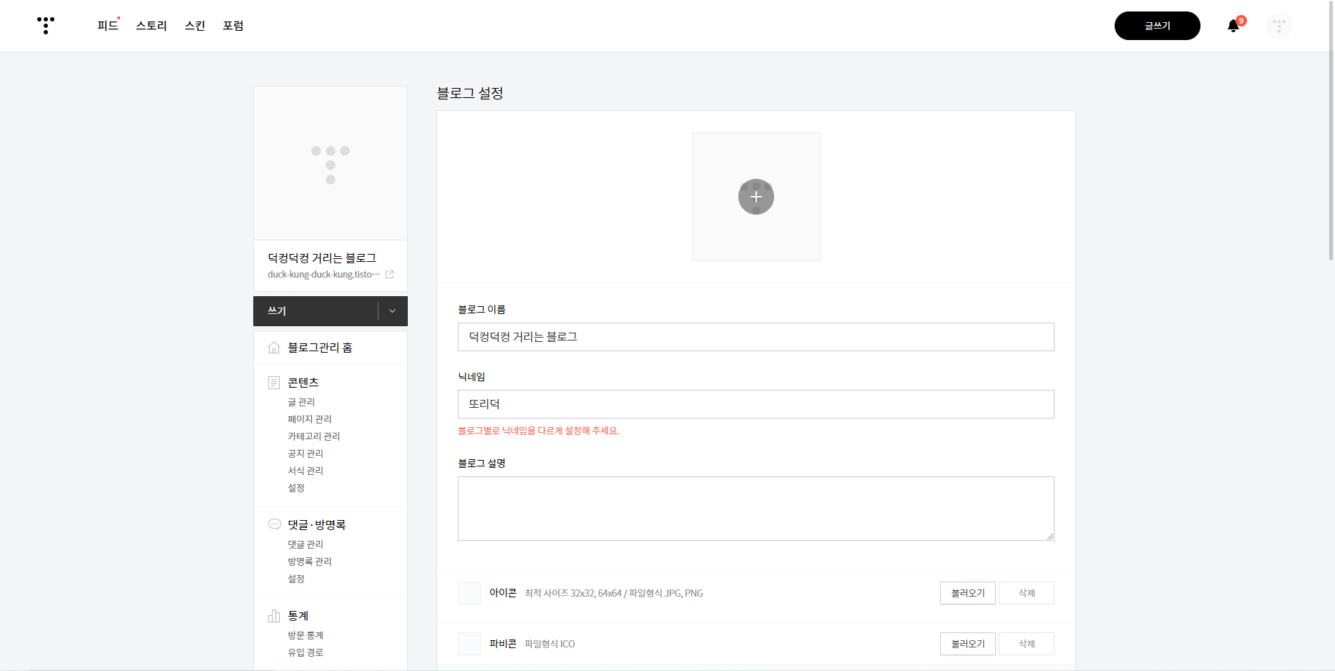
Task: Open the profile avatar menu
Action: click(x=1278, y=26)
